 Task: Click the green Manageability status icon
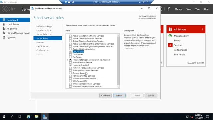(170, 36)
